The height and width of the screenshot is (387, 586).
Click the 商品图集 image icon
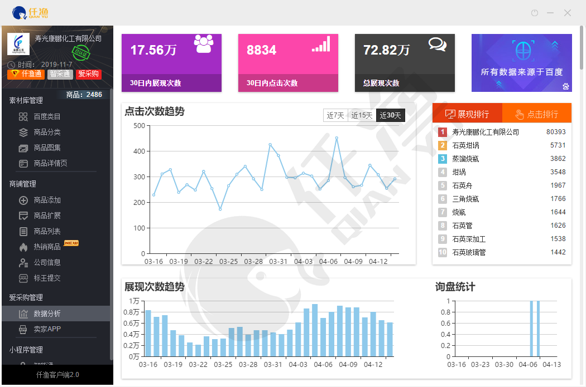23,148
